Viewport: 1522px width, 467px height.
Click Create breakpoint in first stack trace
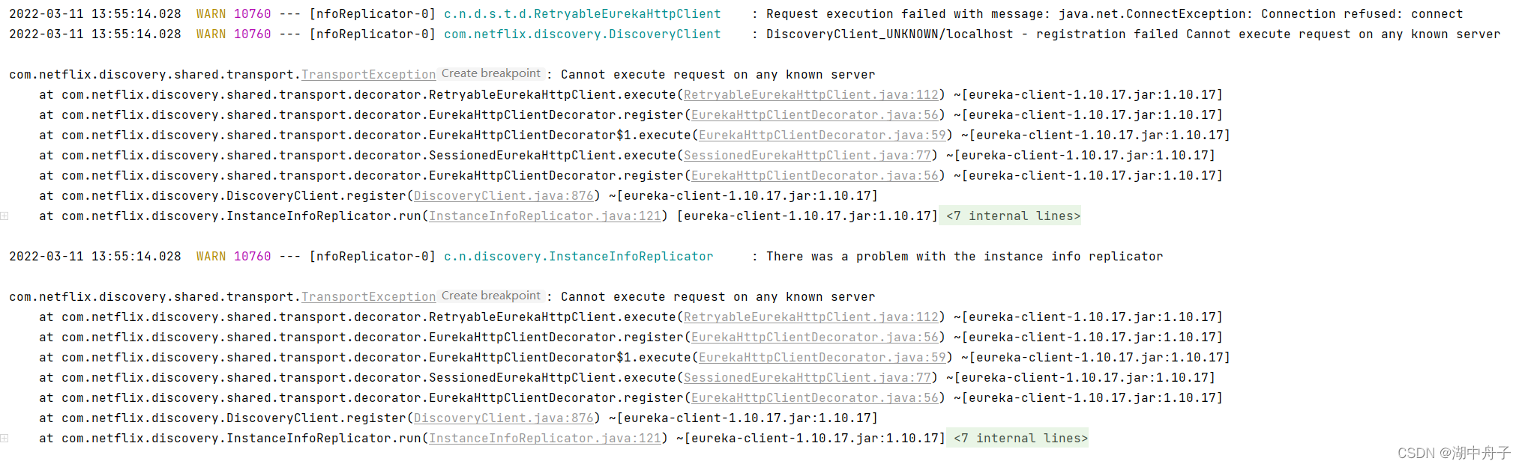491,73
